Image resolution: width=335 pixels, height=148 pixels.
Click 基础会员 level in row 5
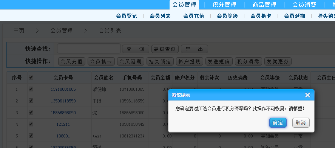(x=270, y=136)
